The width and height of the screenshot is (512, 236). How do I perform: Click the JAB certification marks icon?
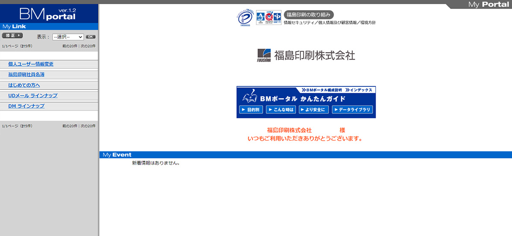[x=268, y=18]
